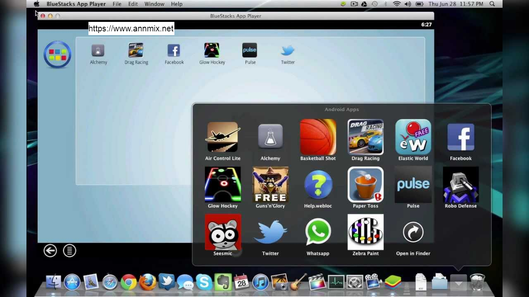
Task: Click the Bluetooth menu bar icon
Action: click(x=386, y=4)
